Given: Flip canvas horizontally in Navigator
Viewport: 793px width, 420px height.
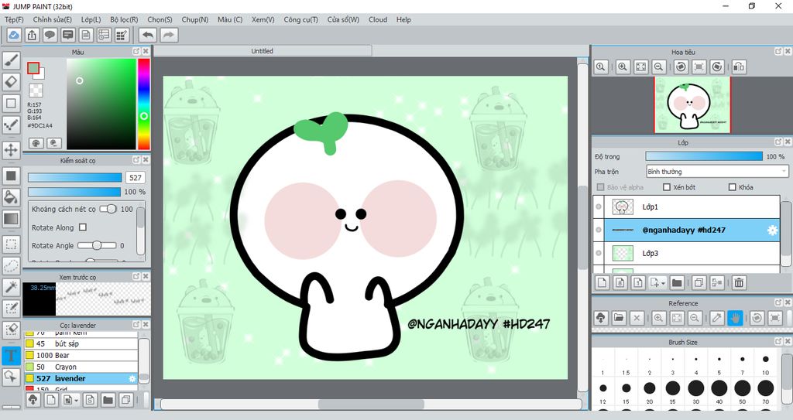Looking at the screenshot, I should click(739, 67).
